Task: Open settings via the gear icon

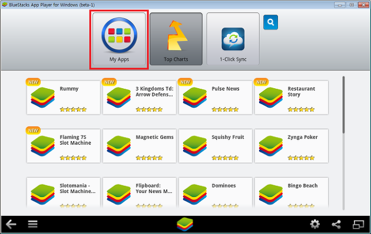Action: coord(315,224)
